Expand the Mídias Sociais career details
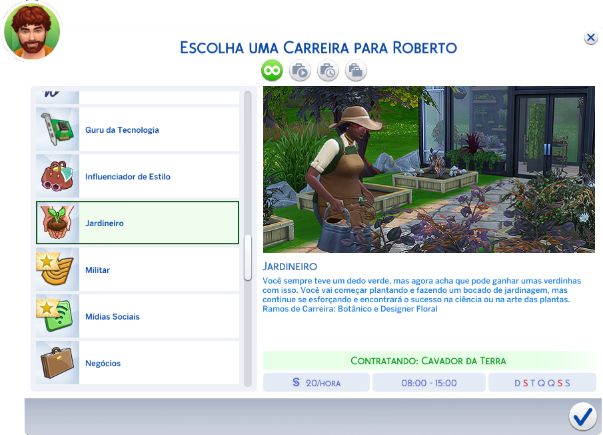This screenshot has width=603, height=435. tap(137, 316)
